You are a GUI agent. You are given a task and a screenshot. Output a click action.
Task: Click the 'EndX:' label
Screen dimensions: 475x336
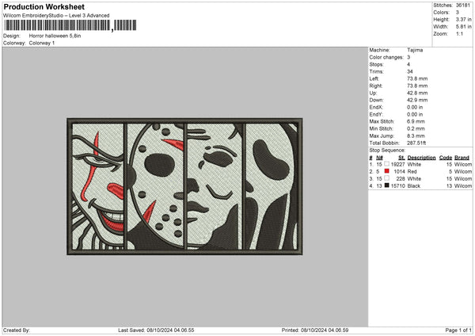point(376,107)
